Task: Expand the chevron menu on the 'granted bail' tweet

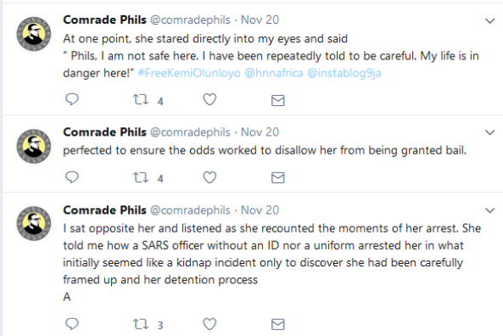Action: pos(489,132)
